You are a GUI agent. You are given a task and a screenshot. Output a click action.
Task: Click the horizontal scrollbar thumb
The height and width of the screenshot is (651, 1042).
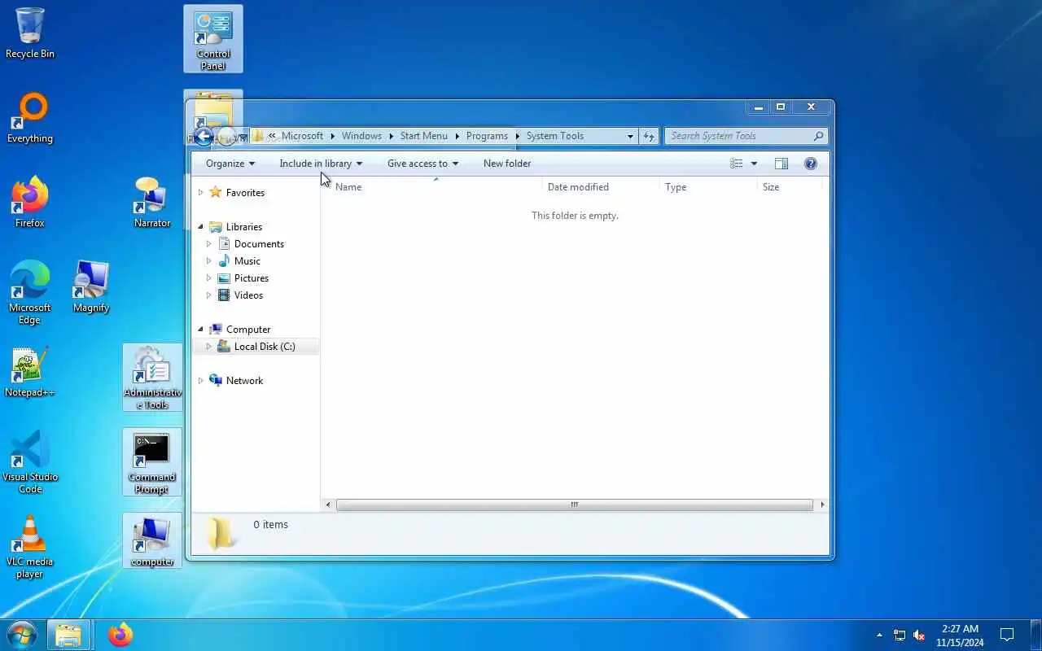tap(574, 505)
